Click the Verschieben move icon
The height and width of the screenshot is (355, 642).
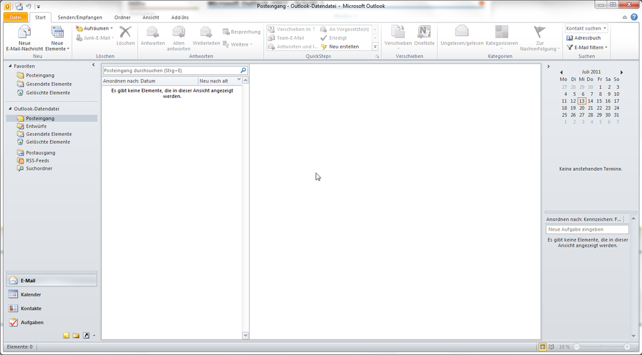point(398,37)
